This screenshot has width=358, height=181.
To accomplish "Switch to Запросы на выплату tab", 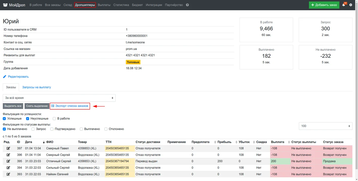I will (x=37, y=87).
